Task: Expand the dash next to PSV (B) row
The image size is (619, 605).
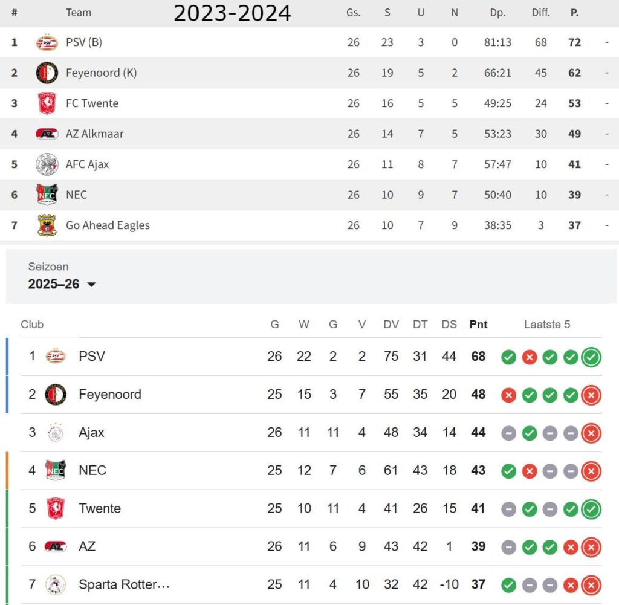Action: coord(607,42)
